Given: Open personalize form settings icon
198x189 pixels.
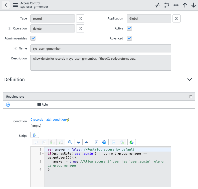Looking at the screenshot, I should click(x=167, y=5).
